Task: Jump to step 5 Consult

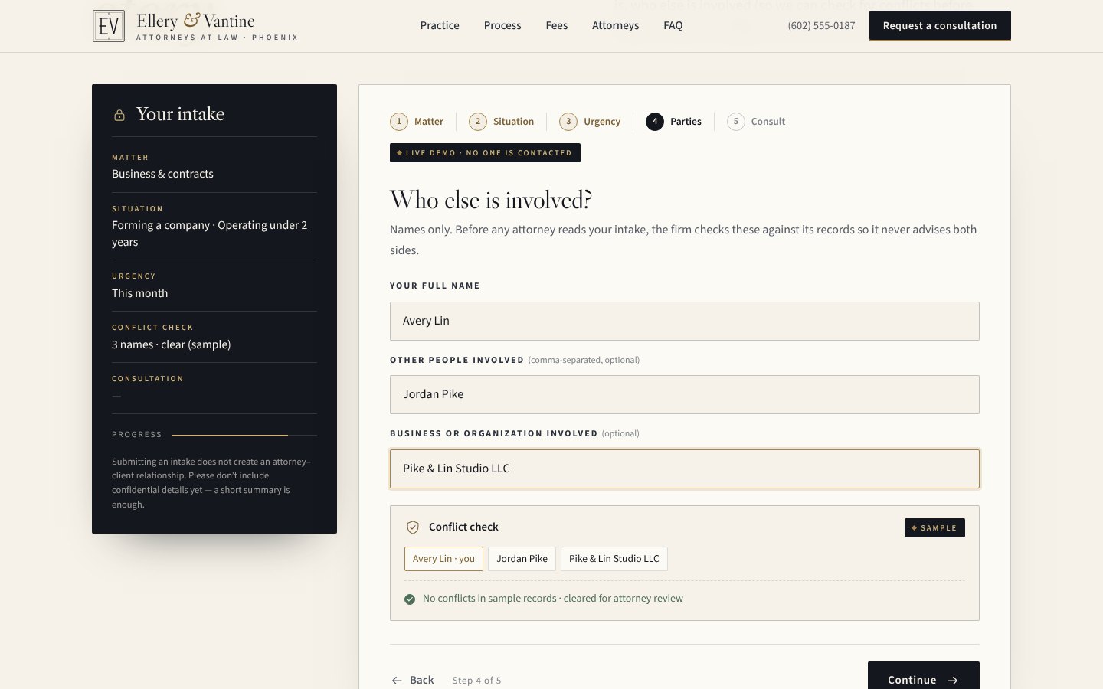Action: point(756,121)
